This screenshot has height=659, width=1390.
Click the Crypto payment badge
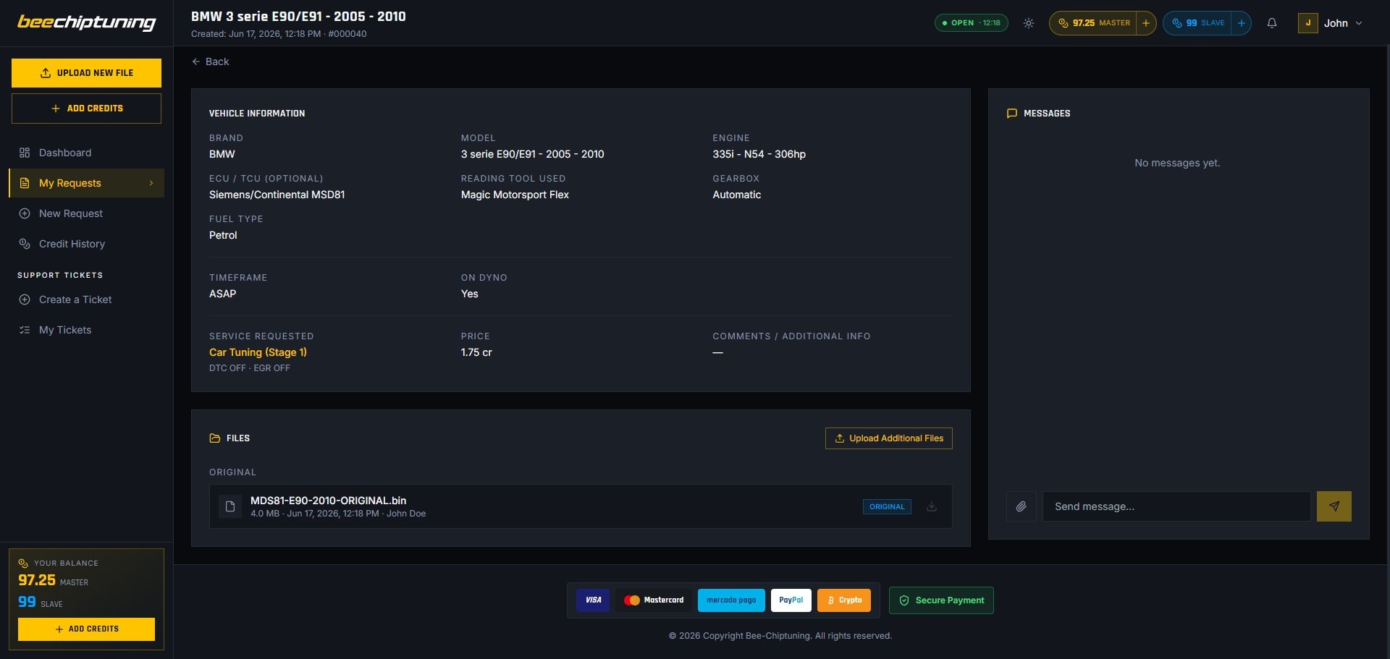click(844, 600)
